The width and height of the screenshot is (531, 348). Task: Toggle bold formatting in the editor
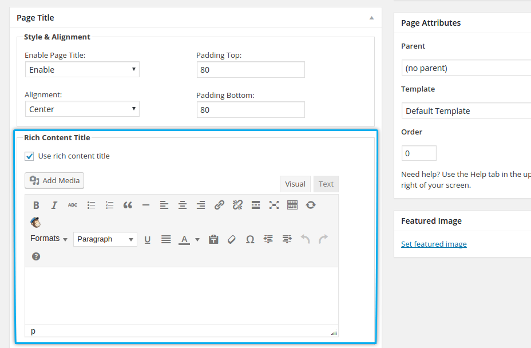pyautogui.click(x=36, y=205)
